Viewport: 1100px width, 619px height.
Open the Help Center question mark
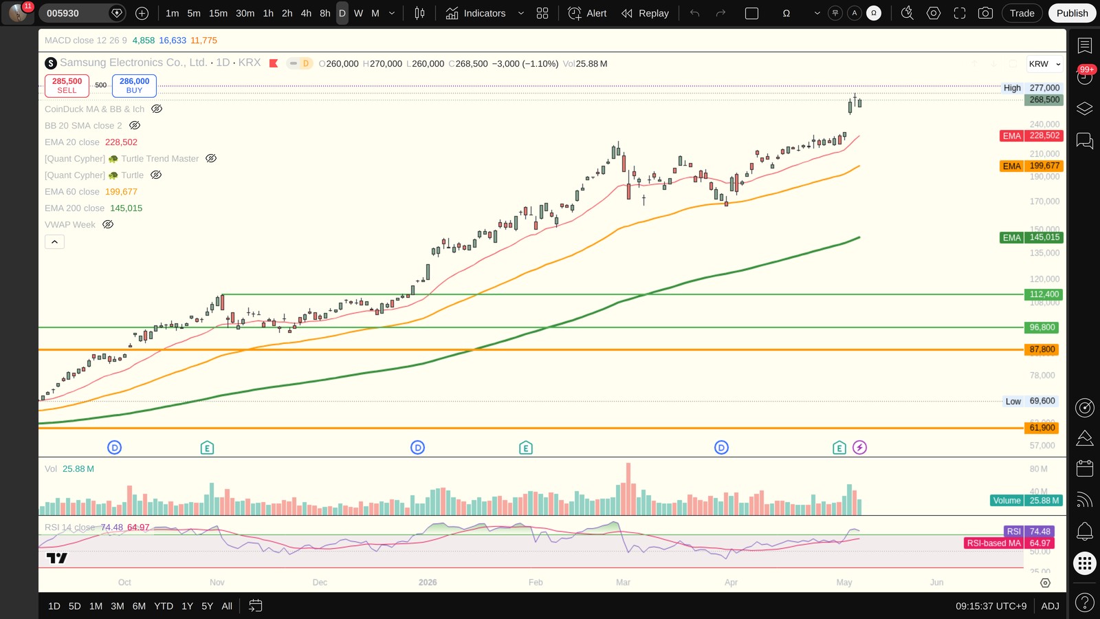(x=1084, y=603)
